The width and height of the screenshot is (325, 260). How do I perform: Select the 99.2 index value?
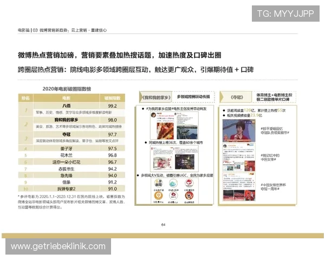(112, 106)
